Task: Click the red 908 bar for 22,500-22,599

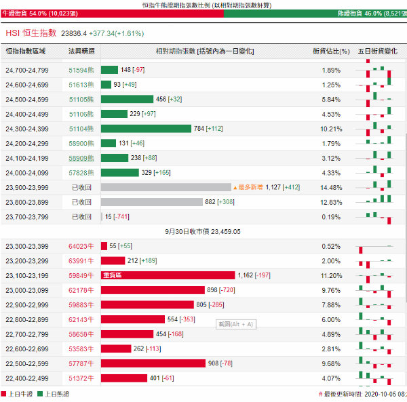Action: [153, 363]
